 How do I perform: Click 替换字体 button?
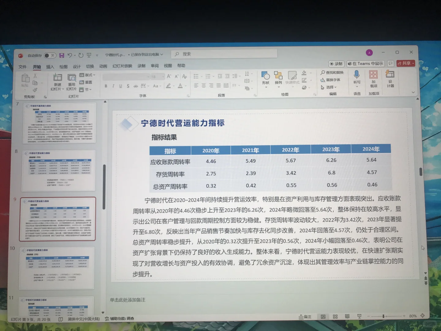click(x=330, y=80)
